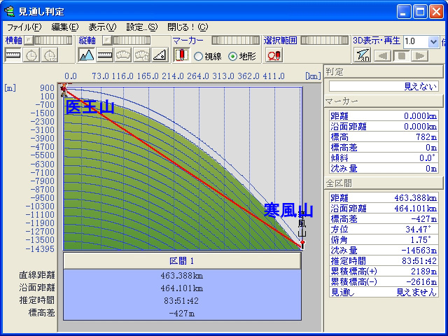This screenshot has width=448, height=336.
Task: Select the vertical axis ruler icon
Action: pyautogui.click(x=105, y=55)
